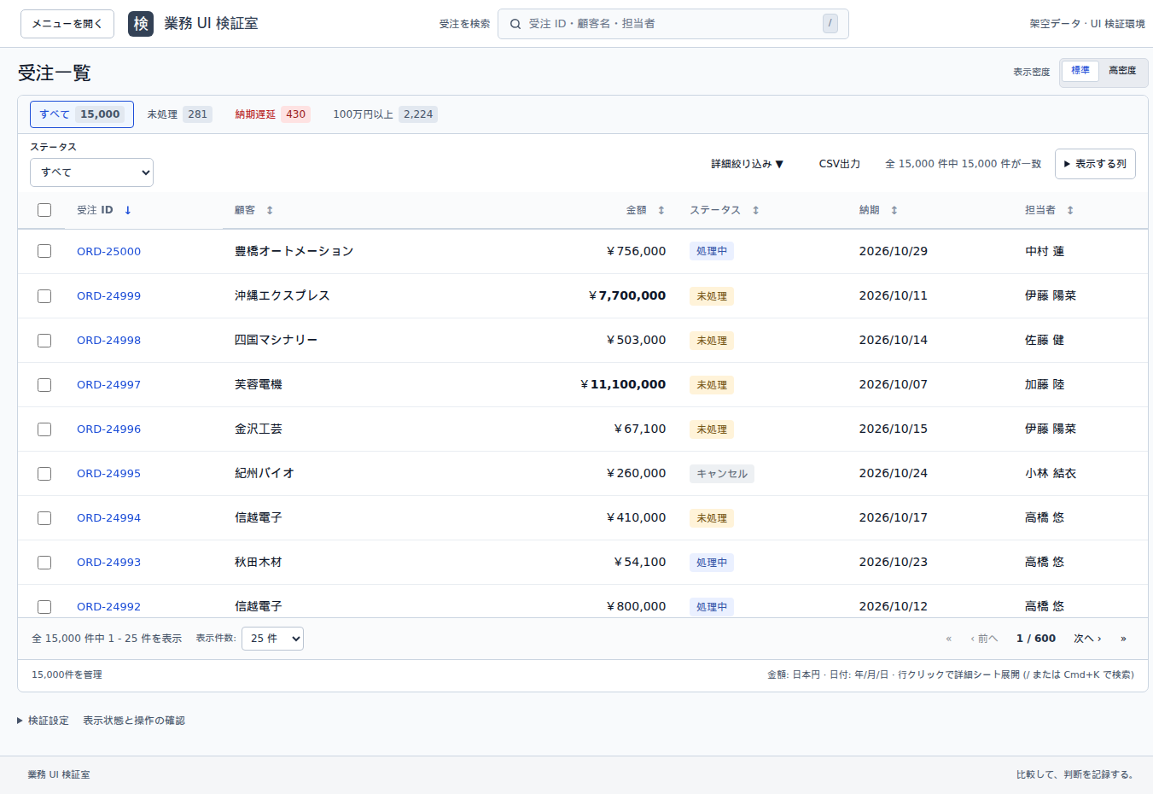This screenshot has width=1153, height=794.
Task: Check the row for ORD-25000
Action: click(x=44, y=251)
